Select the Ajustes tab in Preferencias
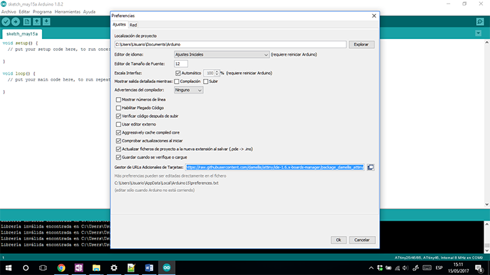 [119, 24]
